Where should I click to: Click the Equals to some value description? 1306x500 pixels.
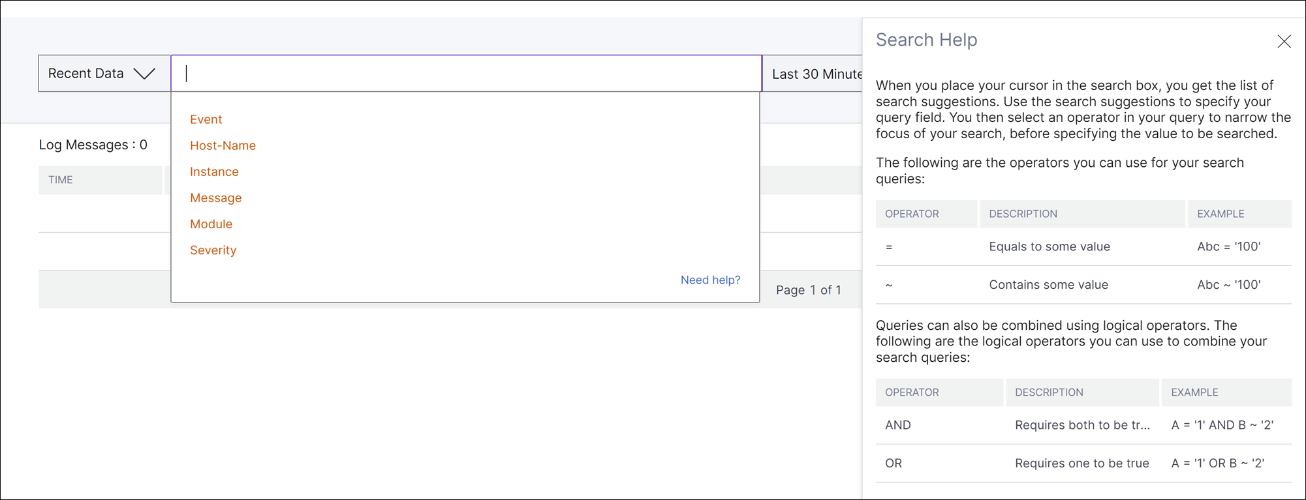pyautogui.click(x=1049, y=246)
